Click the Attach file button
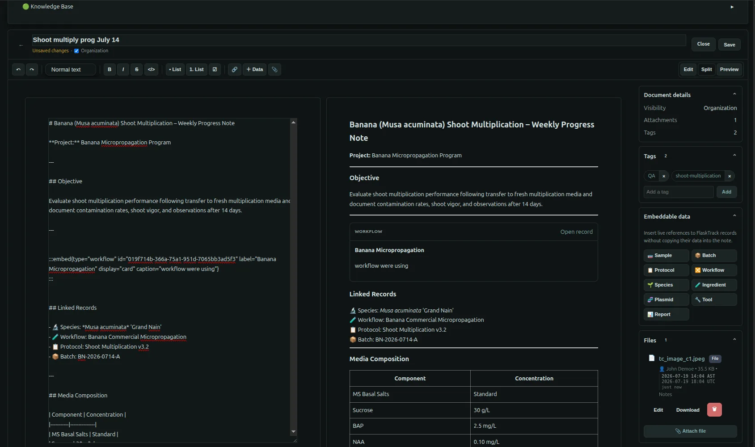The height and width of the screenshot is (447, 755). [x=690, y=431]
